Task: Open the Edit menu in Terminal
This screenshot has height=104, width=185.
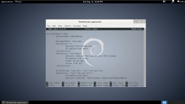Action: point(54,26)
